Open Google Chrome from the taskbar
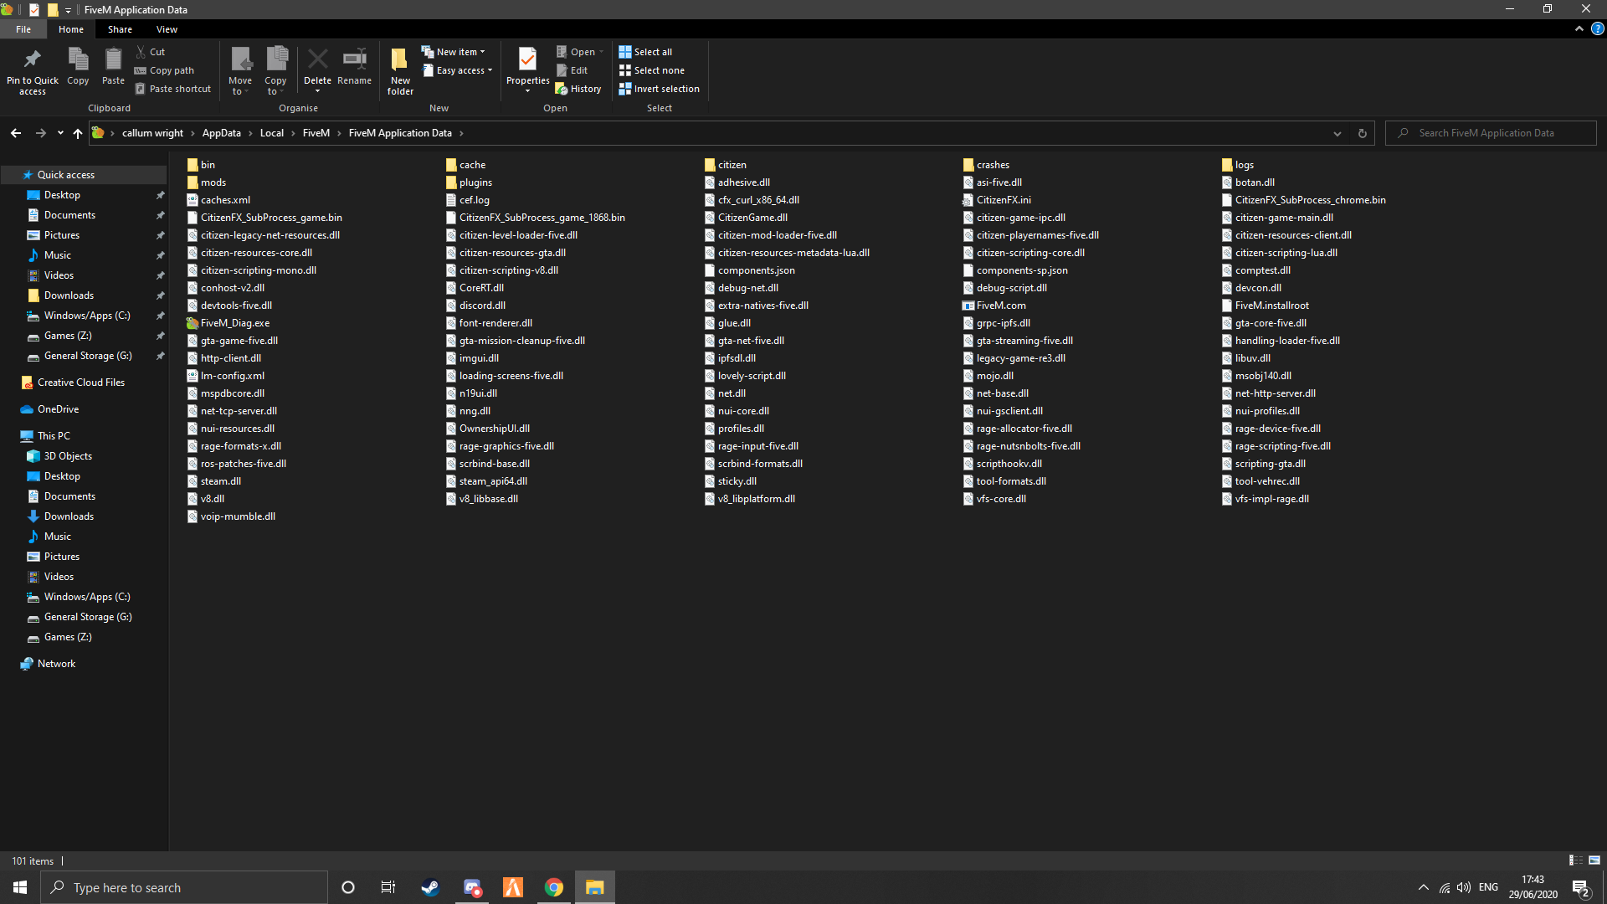The height and width of the screenshot is (904, 1607). (x=553, y=886)
